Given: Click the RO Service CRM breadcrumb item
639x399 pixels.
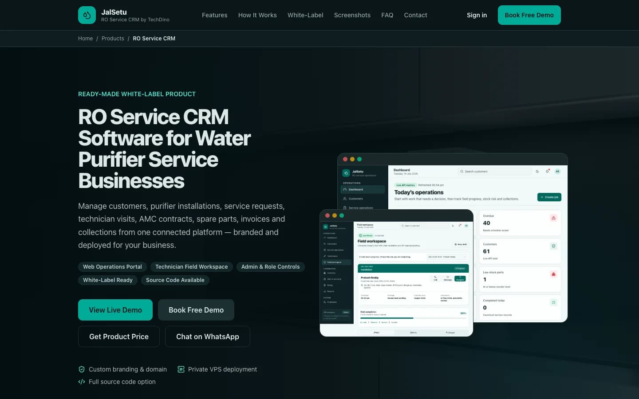Looking at the screenshot, I should 154,39.
